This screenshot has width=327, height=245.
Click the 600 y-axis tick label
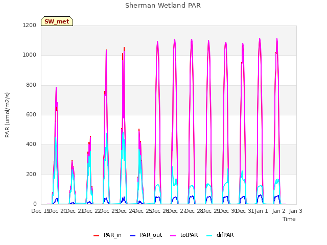(31, 114)
